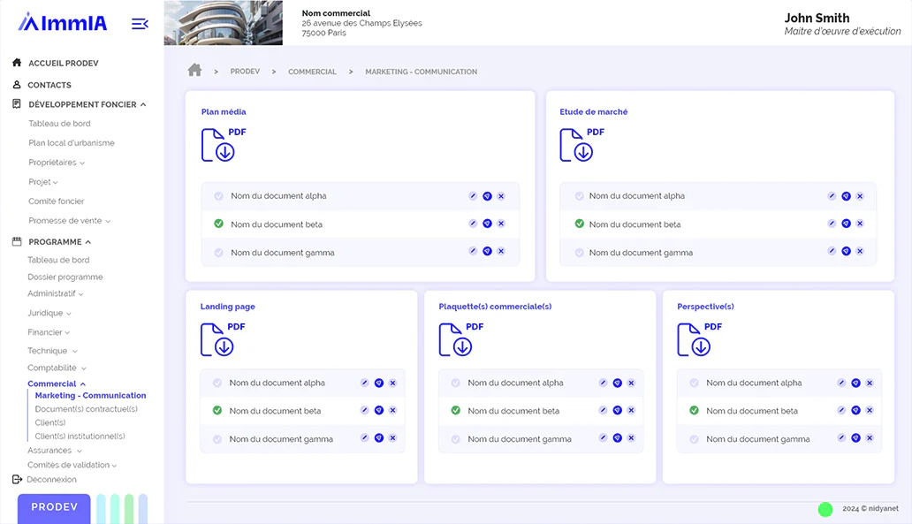The width and height of the screenshot is (912, 524).
Task: Select the green color bar beside PRODEV
Action: 129,509
